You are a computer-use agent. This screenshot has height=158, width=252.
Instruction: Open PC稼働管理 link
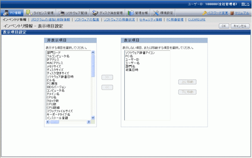(x=175, y=19)
